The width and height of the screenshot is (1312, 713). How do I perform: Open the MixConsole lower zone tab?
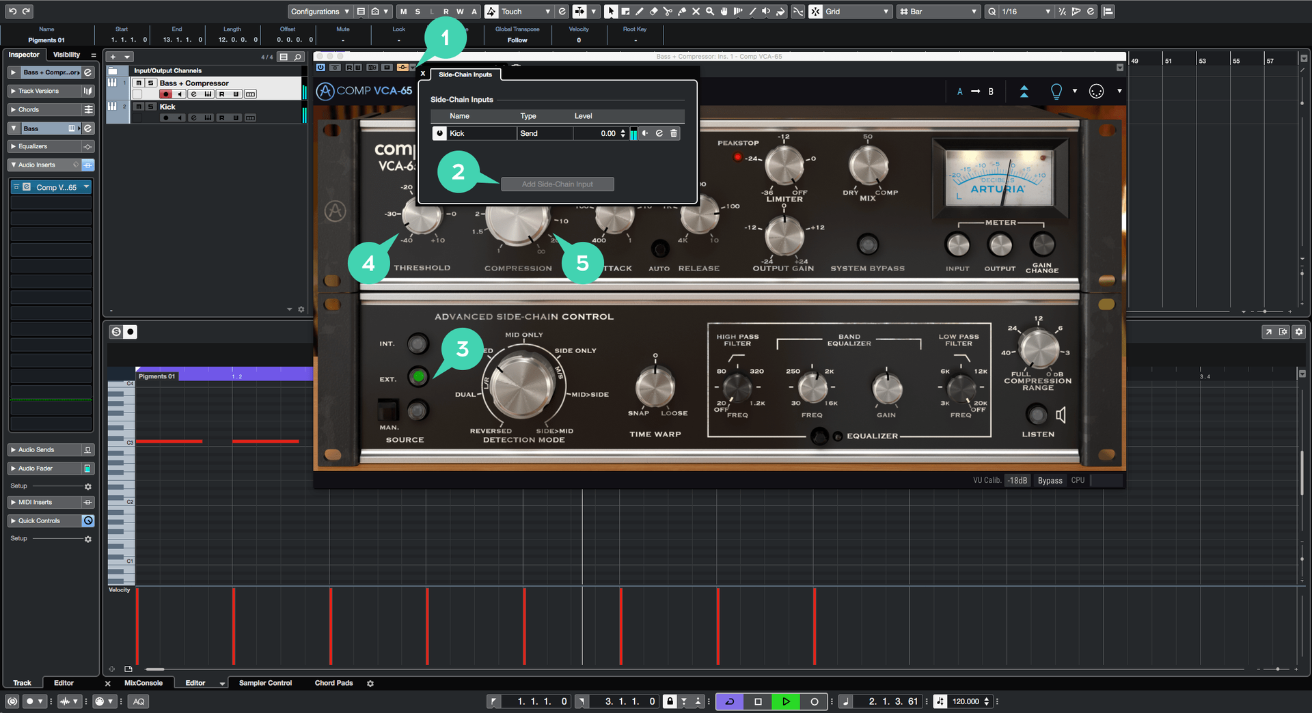(x=143, y=683)
